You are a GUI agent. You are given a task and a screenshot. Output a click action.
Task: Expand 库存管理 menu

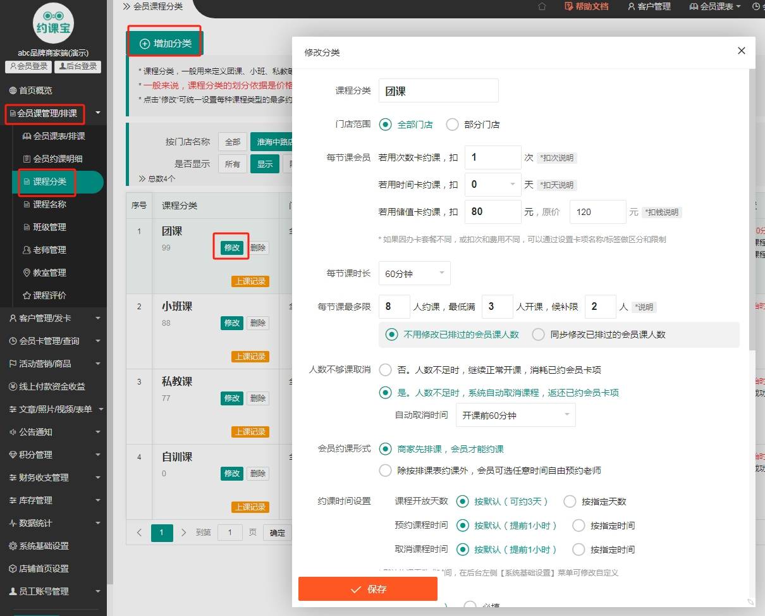point(53,500)
